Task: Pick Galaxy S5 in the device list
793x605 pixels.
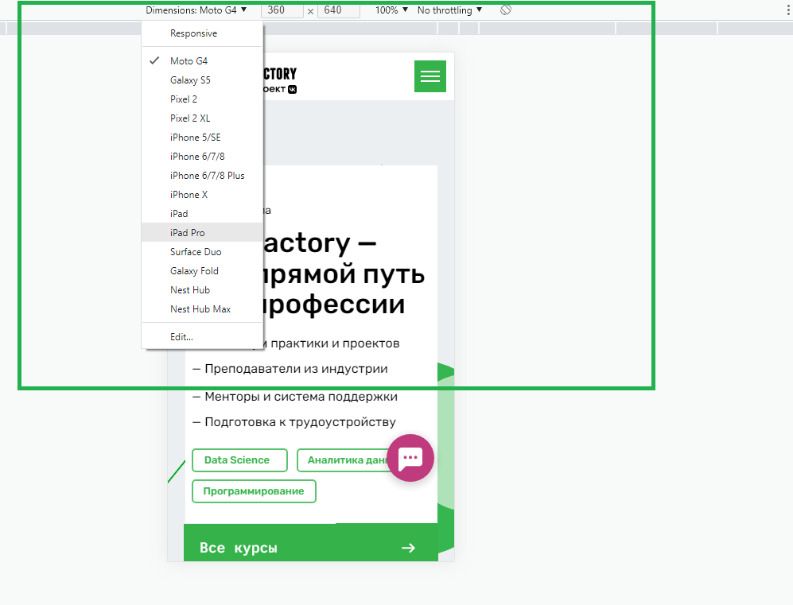Action: pyautogui.click(x=190, y=80)
